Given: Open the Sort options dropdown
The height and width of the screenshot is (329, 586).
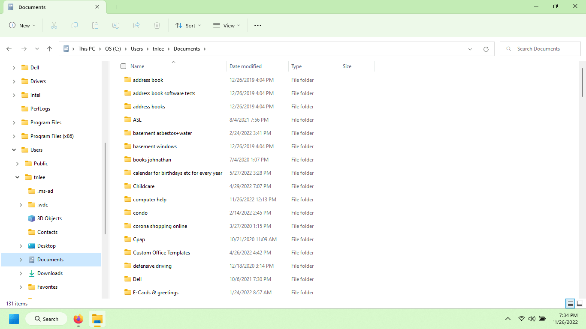Looking at the screenshot, I should tap(188, 26).
